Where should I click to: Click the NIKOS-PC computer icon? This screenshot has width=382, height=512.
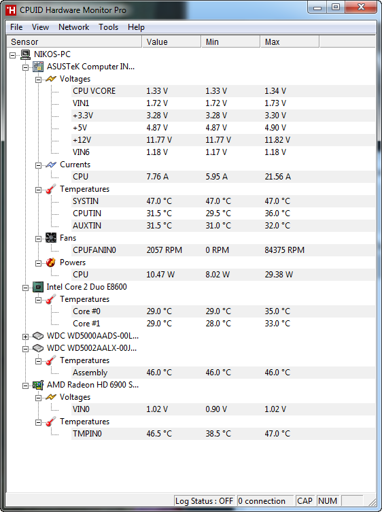click(25, 54)
